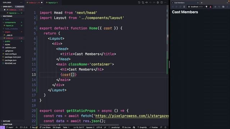This screenshot has height=129, width=230.
Task: Open Git Graph from status bar
Action: (57, 128)
